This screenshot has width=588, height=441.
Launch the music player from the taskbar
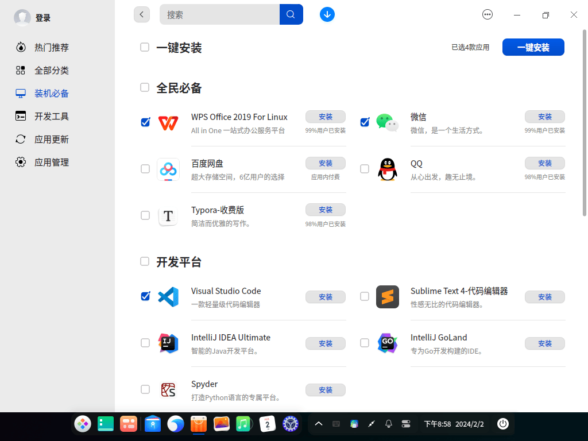pos(244,424)
